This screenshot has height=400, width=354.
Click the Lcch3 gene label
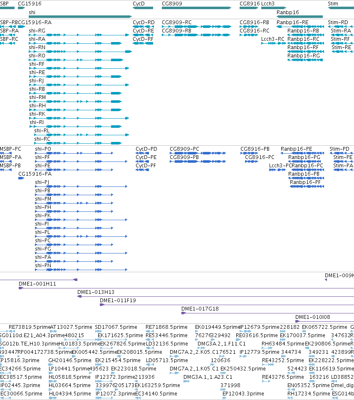click(268, 4)
